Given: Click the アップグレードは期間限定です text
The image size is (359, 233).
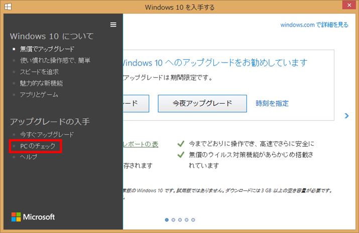Looking at the screenshot, I should coord(168,78).
